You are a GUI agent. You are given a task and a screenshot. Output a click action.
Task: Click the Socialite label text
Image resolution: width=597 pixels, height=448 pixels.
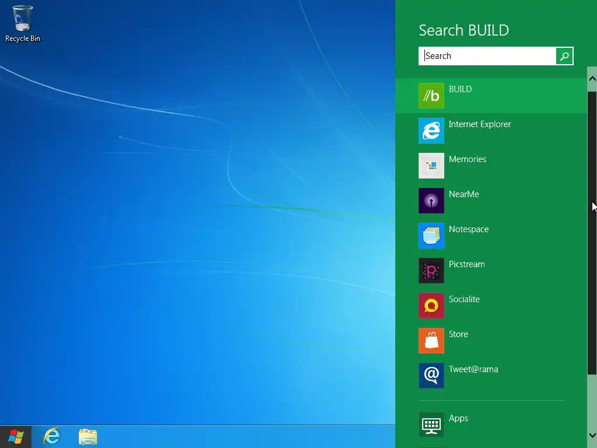[x=464, y=299]
